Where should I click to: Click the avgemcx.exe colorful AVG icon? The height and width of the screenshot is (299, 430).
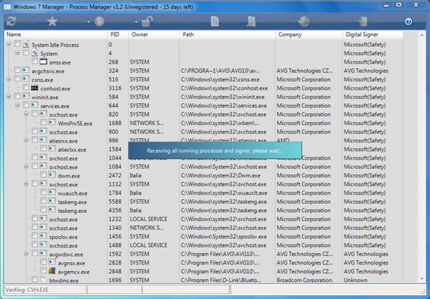tap(52, 271)
